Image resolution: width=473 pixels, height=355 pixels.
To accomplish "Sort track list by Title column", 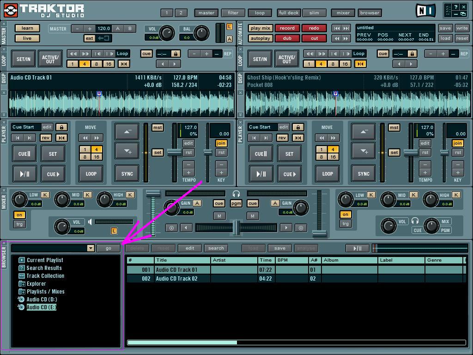I will coord(182,260).
